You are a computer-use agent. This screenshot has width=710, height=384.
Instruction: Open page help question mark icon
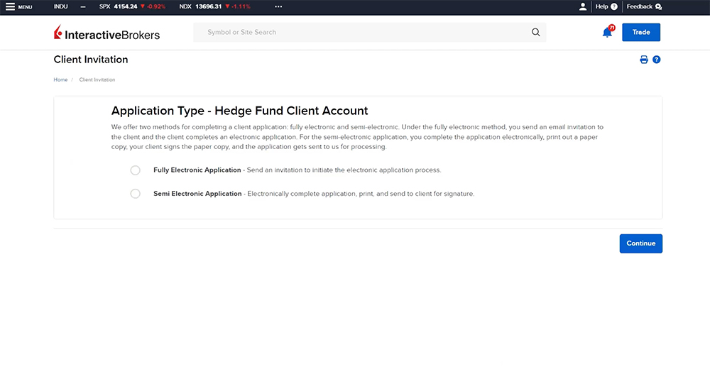click(x=657, y=60)
